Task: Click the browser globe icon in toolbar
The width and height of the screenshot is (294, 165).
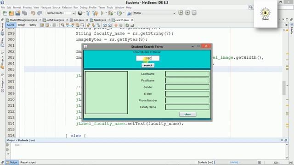Action: pos(80,13)
